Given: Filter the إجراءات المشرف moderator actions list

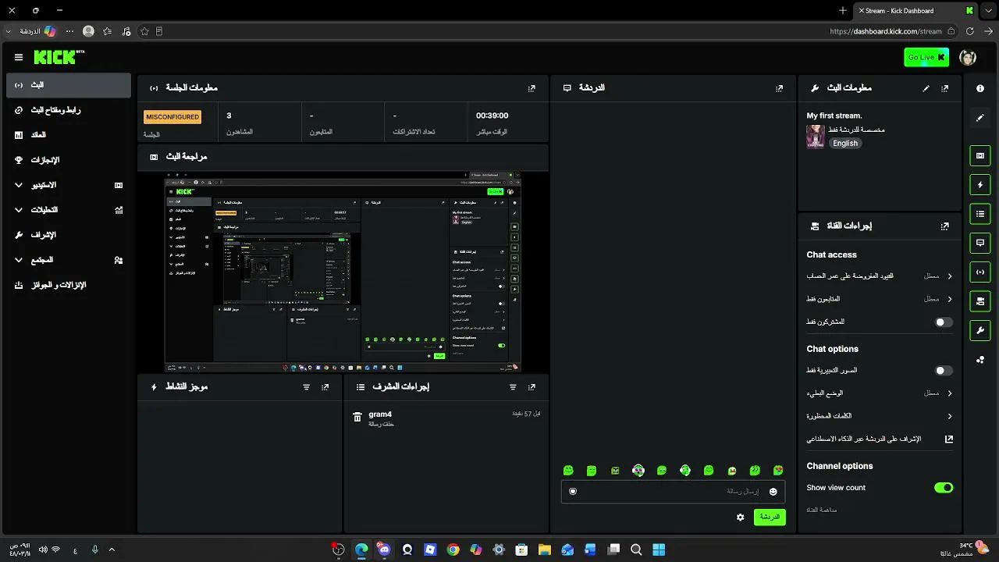Looking at the screenshot, I should 513,387.
